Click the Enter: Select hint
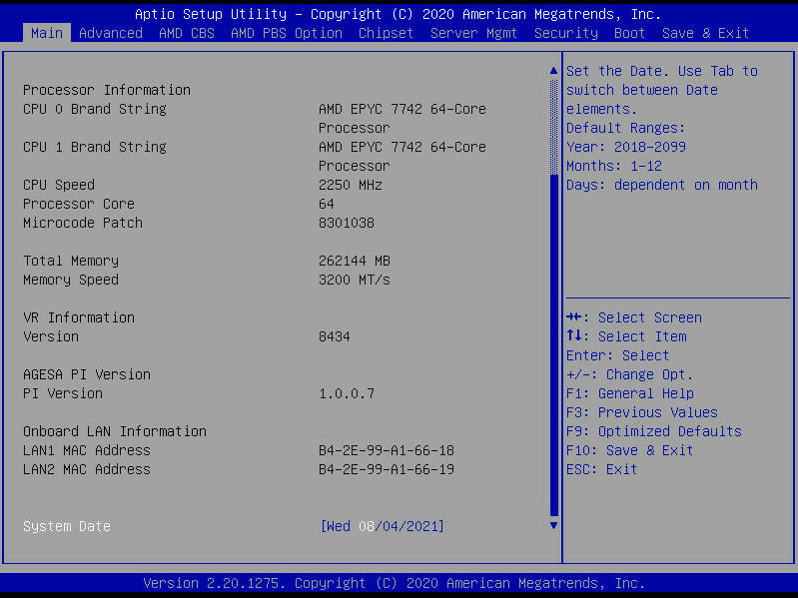Screen dimensions: 798x598 pyautogui.click(x=618, y=355)
